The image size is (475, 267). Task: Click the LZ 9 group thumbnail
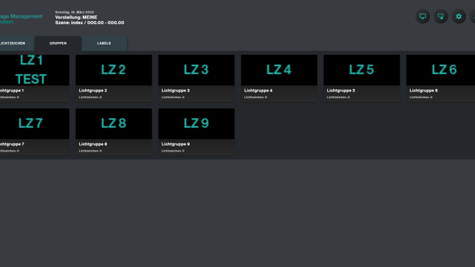click(x=196, y=124)
